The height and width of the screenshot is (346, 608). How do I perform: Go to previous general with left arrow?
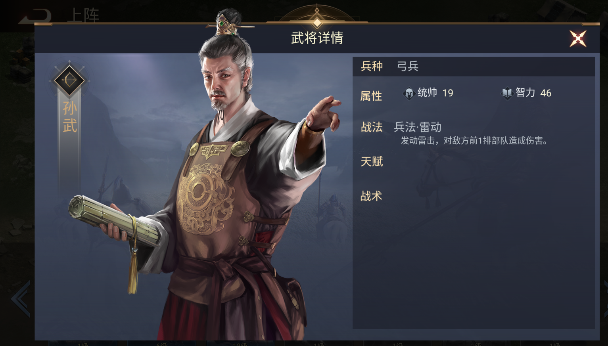[21, 299]
